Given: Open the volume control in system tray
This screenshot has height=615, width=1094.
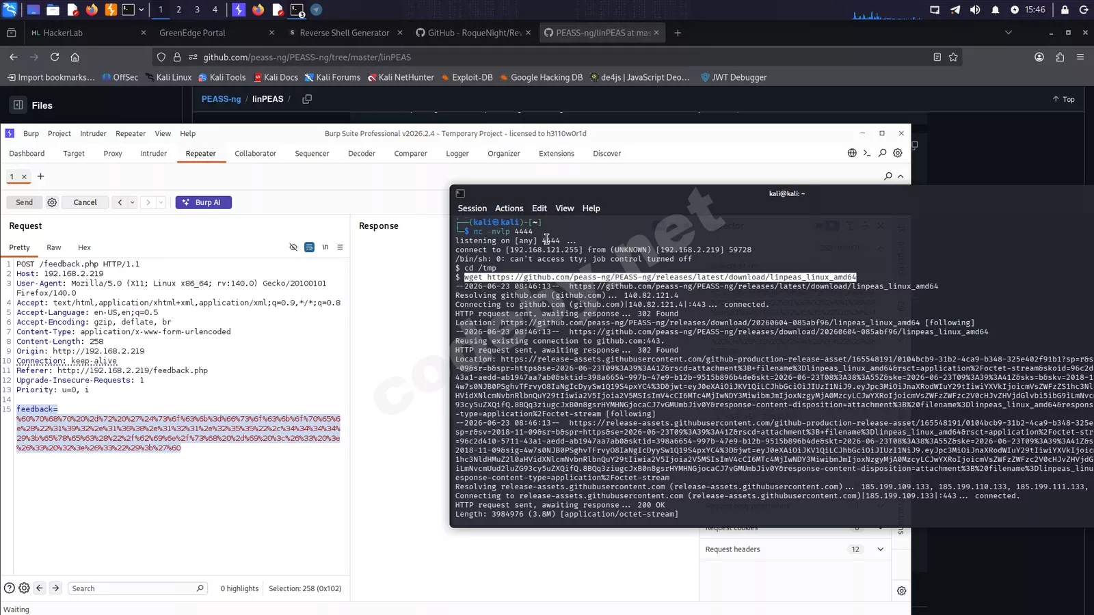Looking at the screenshot, I should coord(975,10).
